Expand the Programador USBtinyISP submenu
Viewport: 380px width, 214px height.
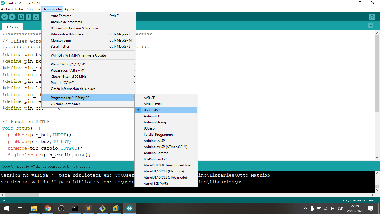89,98
